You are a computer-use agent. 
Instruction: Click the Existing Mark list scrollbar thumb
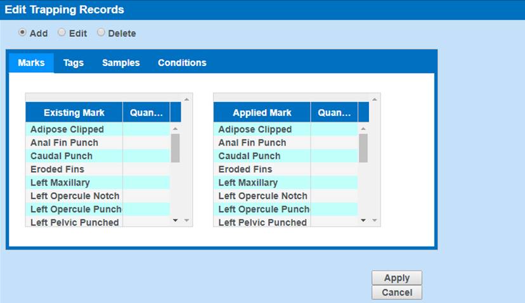tap(176, 148)
